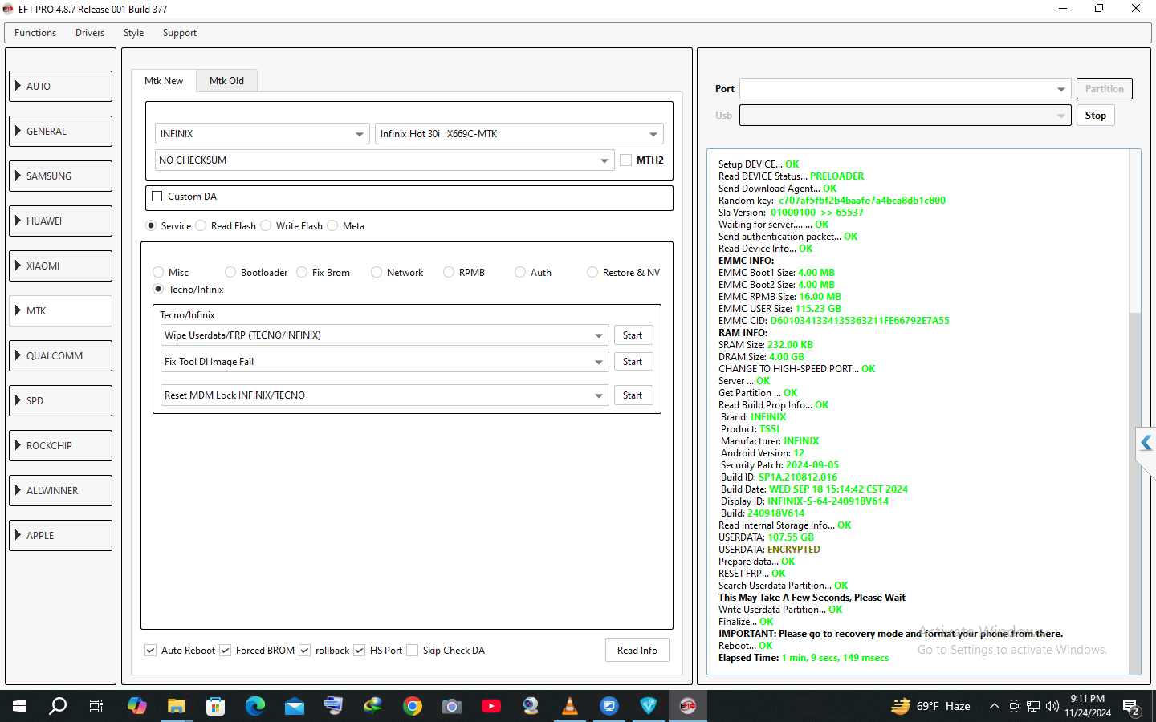Expand Wipe Userdata/FRP dropdown

coord(385,335)
